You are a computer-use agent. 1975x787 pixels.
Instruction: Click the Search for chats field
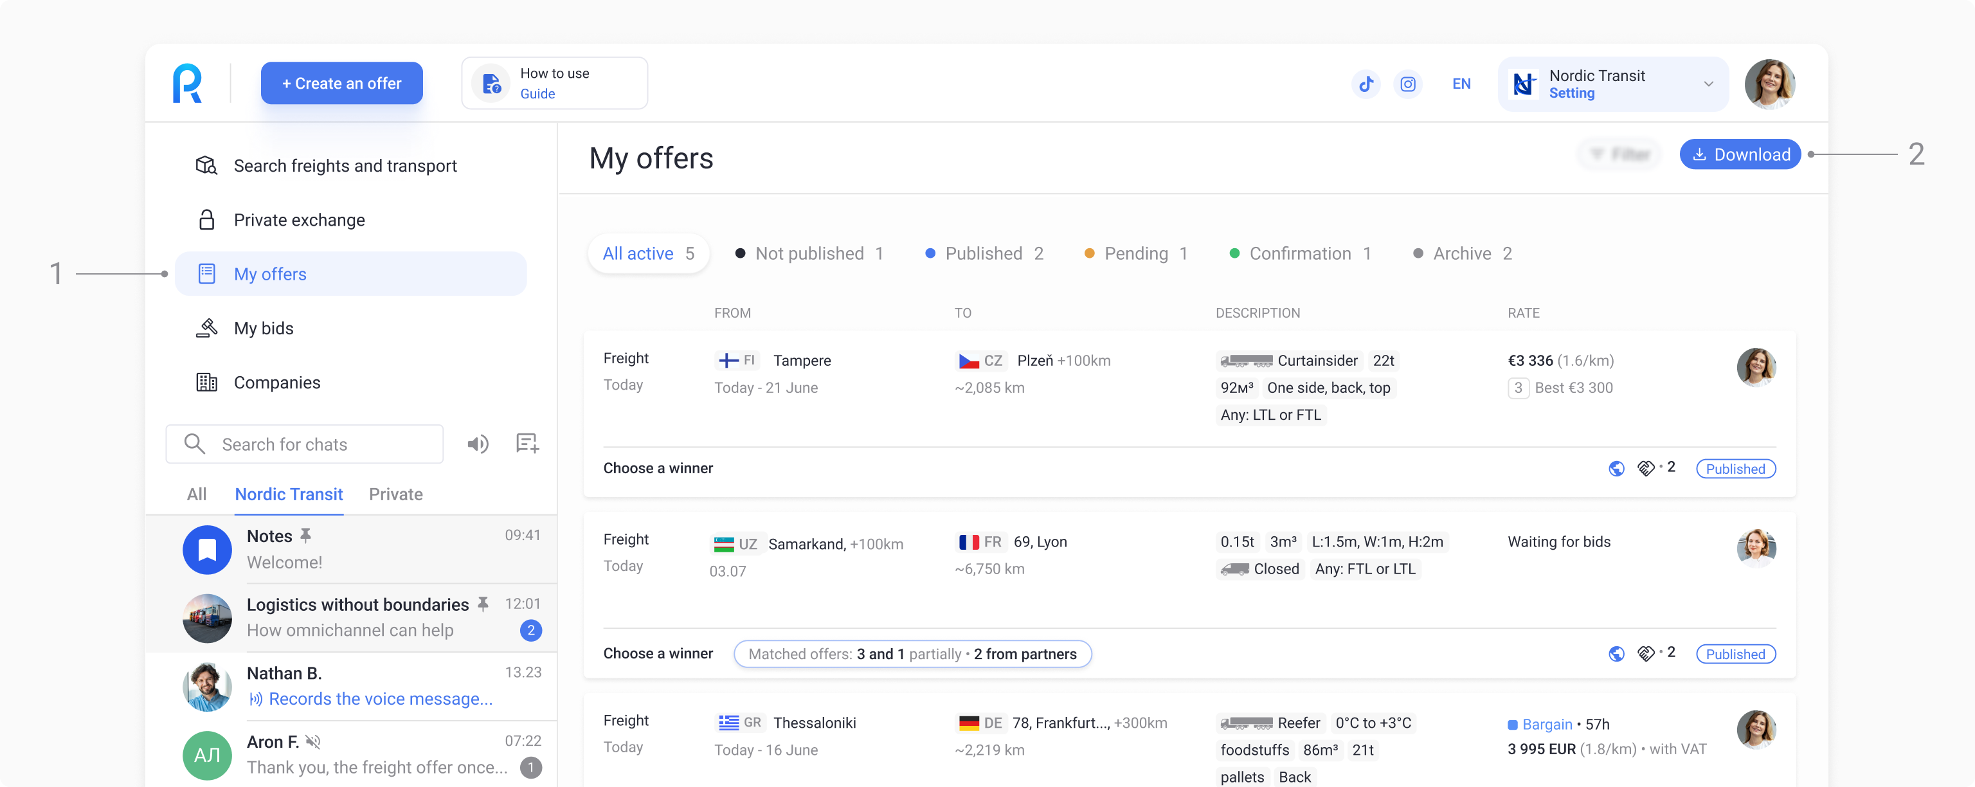coord(304,444)
